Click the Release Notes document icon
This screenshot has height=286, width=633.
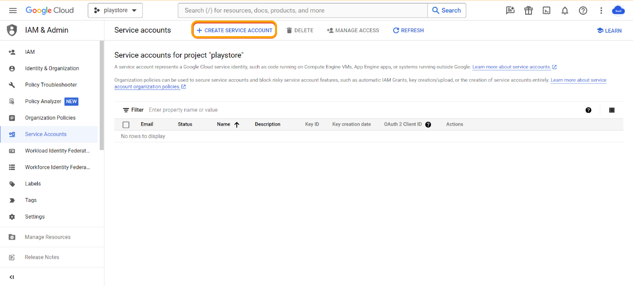12,257
